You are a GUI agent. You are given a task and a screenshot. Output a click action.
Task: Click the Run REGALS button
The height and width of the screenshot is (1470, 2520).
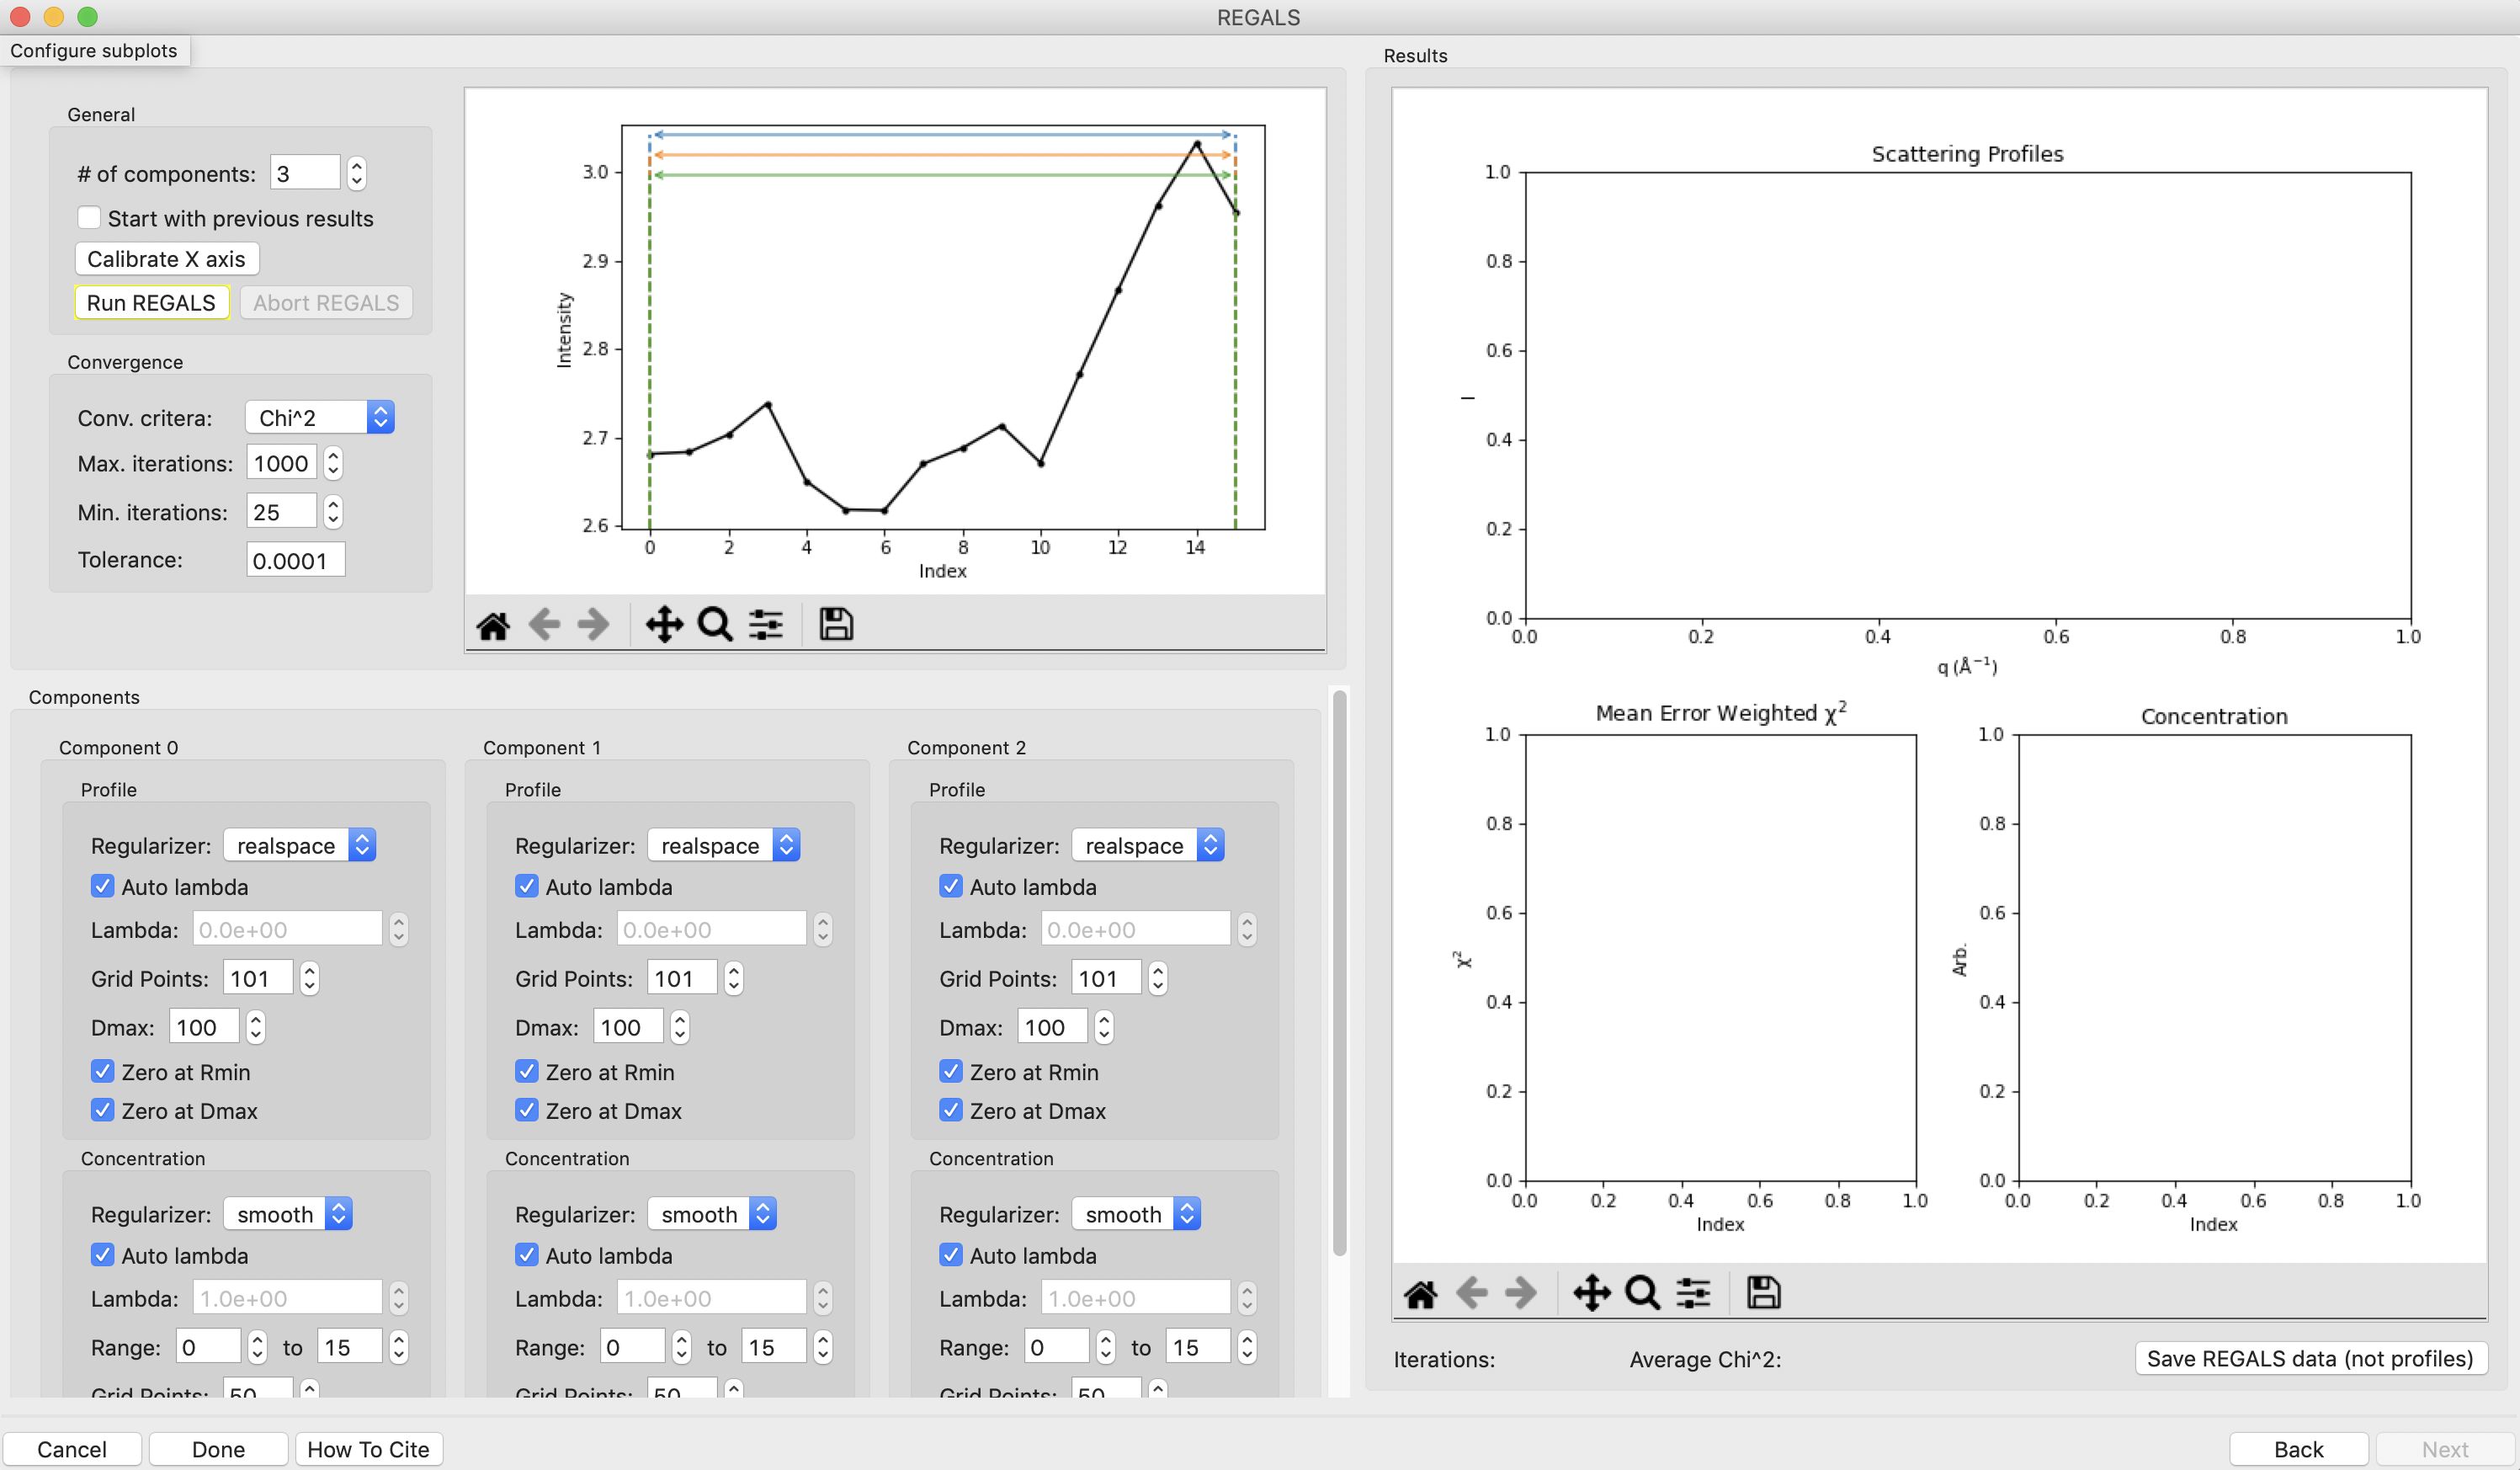pyautogui.click(x=151, y=303)
